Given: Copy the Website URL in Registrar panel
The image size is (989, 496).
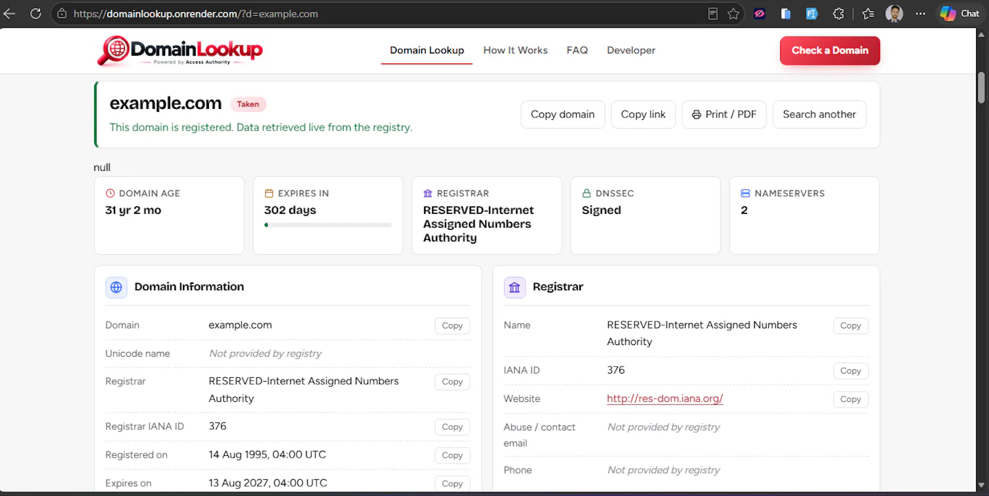Looking at the screenshot, I should (851, 400).
